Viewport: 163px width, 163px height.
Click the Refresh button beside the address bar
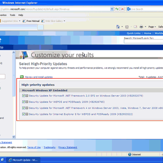117,9
